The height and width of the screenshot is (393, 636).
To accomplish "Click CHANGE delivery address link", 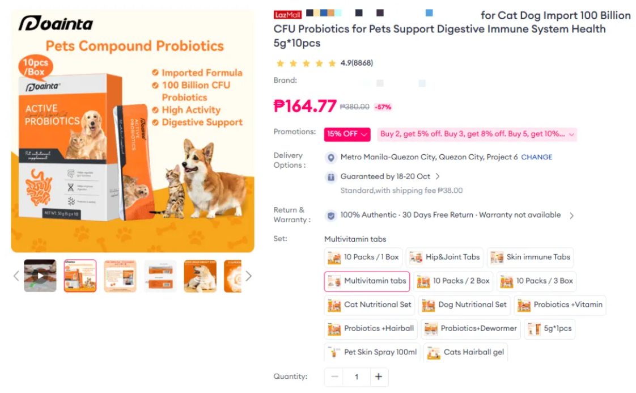I will [537, 157].
